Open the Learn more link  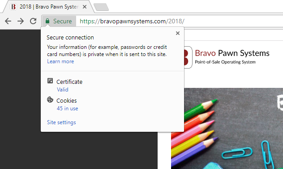coord(60,61)
